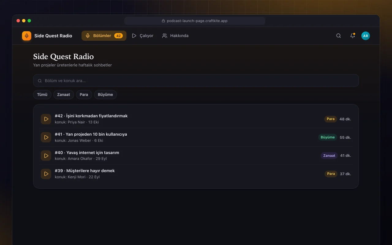Image resolution: width=392 pixels, height=245 pixels.
Task: Click guest line konuk: Jonas Weber · 6 Eki
Action: 79,141
